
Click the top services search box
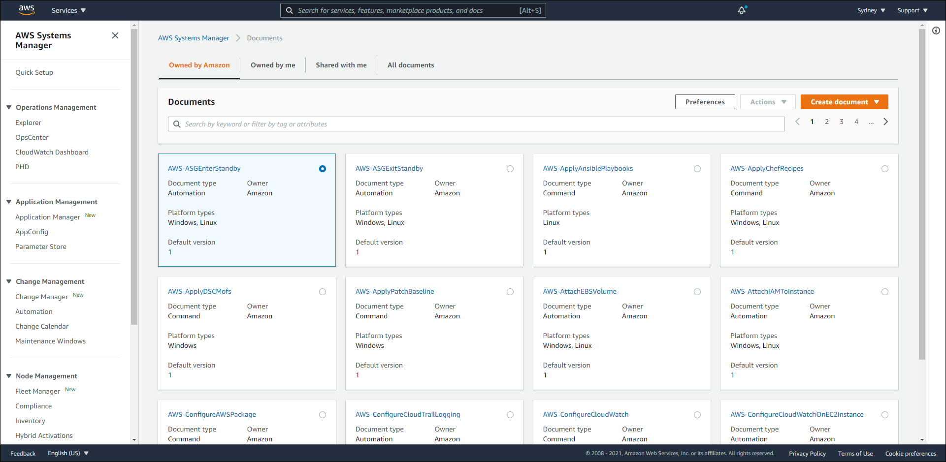click(413, 10)
